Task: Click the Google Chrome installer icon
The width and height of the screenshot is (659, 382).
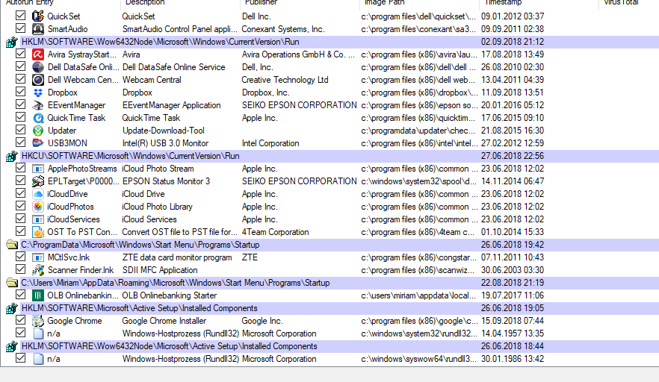Action: click(x=38, y=321)
